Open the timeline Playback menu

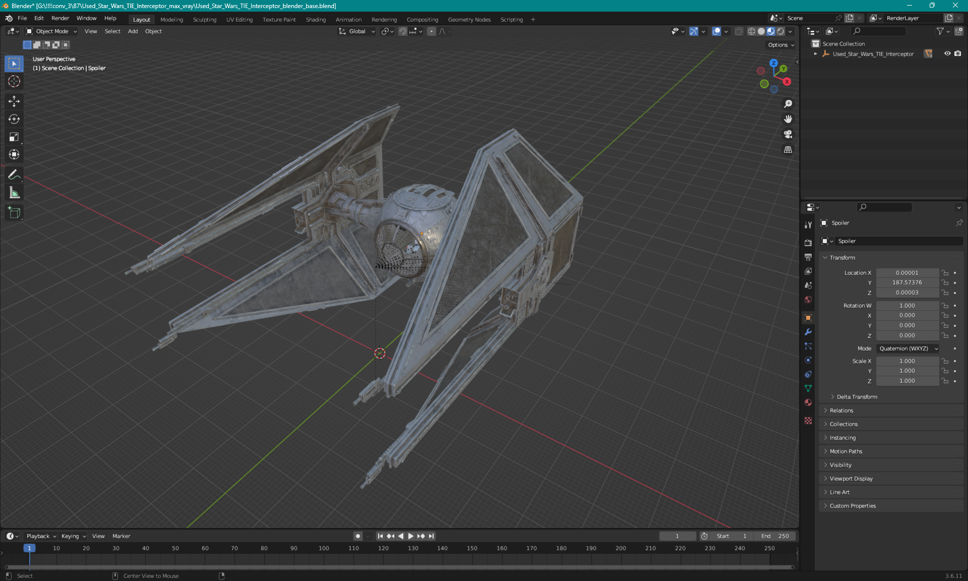click(41, 536)
